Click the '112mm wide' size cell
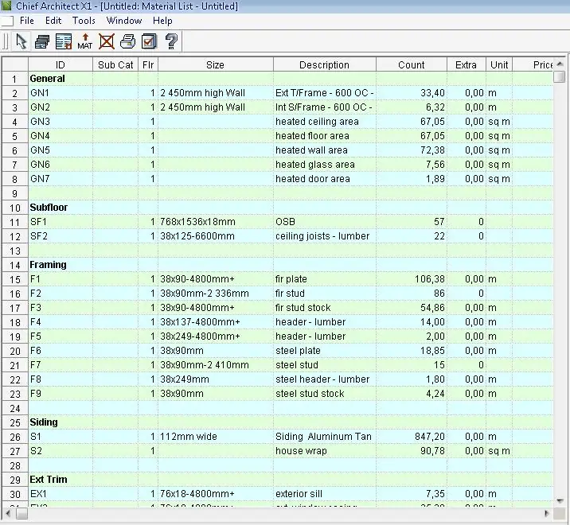Image resolution: width=570 pixels, height=525 pixels. (215, 437)
